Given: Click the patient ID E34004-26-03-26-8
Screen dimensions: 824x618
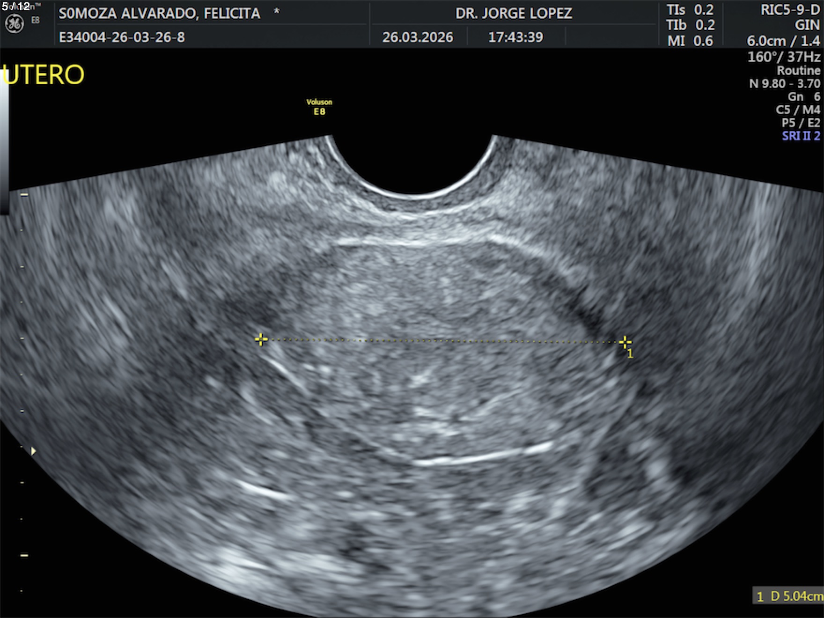Looking at the screenshot, I should 122,37.
